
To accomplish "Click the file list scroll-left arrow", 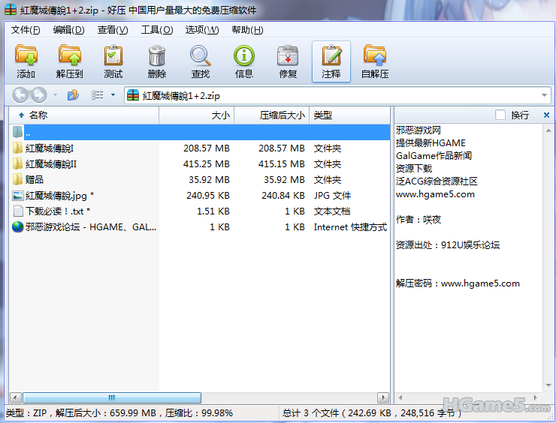I will click(15, 397).
